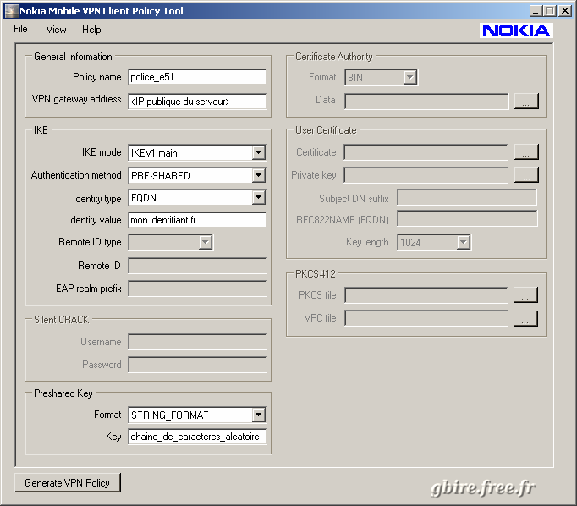Screen dimensions: 577x506
Task: Close the Policy Tool window
Action: coord(565,11)
